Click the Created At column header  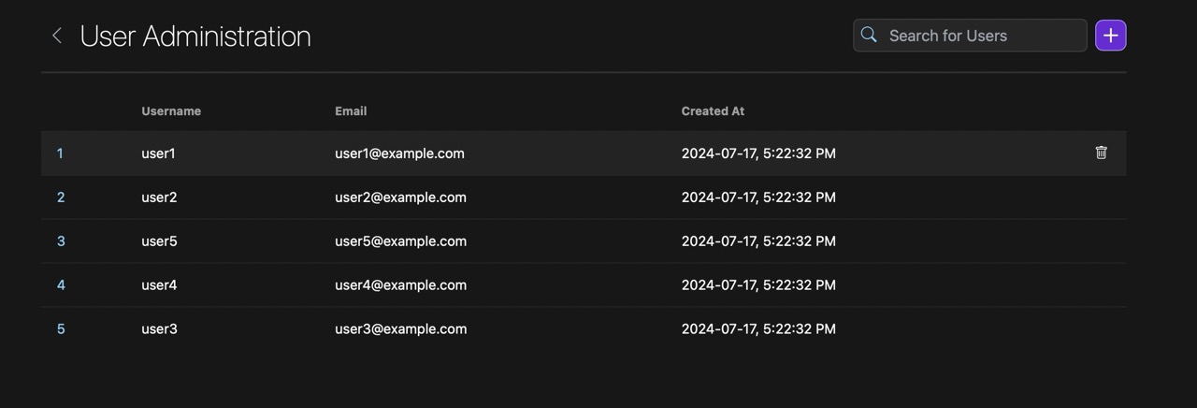pyautogui.click(x=713, y=110)
